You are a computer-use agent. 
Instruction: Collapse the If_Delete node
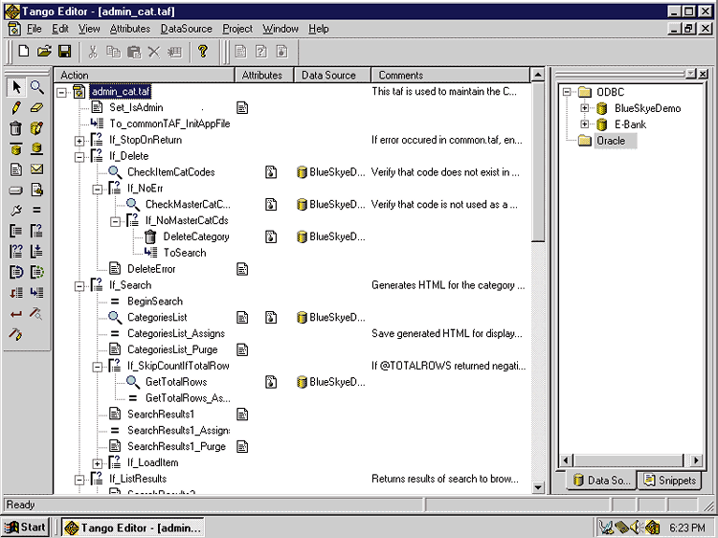(79, 157)
